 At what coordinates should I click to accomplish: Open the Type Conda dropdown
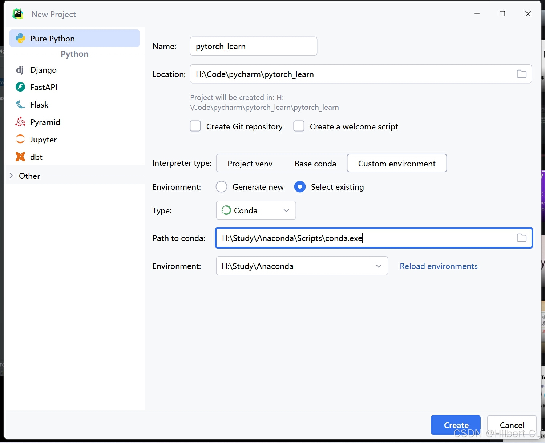click(x=256, y=210)
